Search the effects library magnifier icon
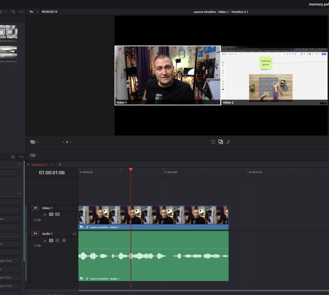 click(13, 157)
